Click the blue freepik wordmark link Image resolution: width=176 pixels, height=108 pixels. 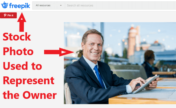pos(20,6)
